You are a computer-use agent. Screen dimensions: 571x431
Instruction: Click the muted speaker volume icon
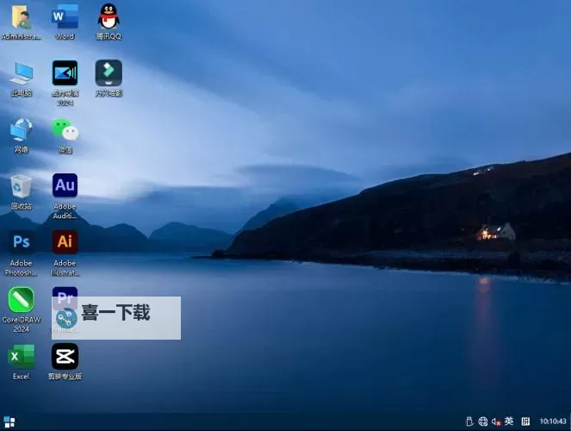(496, 422)
